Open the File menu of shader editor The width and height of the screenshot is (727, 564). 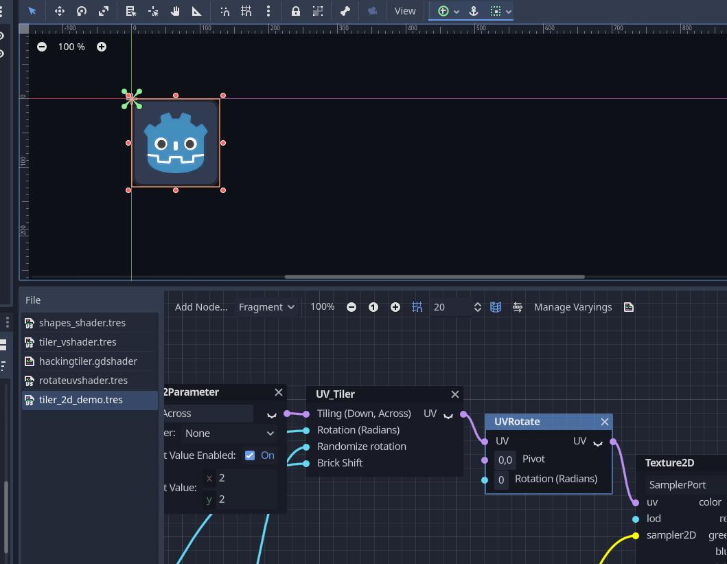click(x=33, y=300)
